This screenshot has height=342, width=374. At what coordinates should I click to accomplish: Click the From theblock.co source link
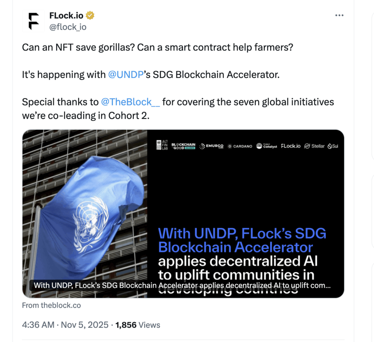click(x=51, y=305)
